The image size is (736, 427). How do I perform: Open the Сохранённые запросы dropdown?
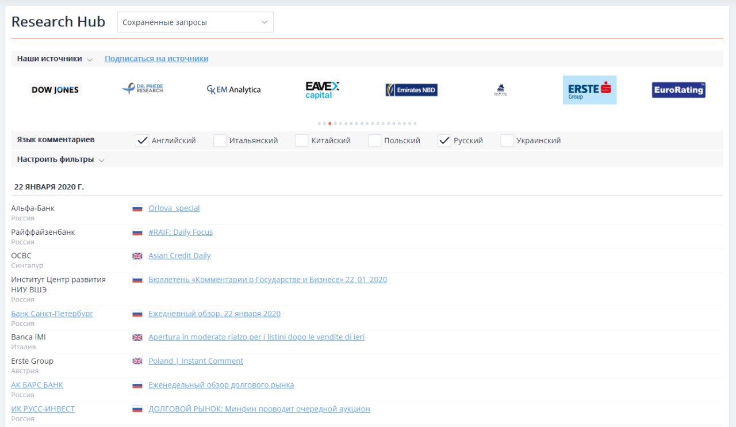tap(195, 22)
